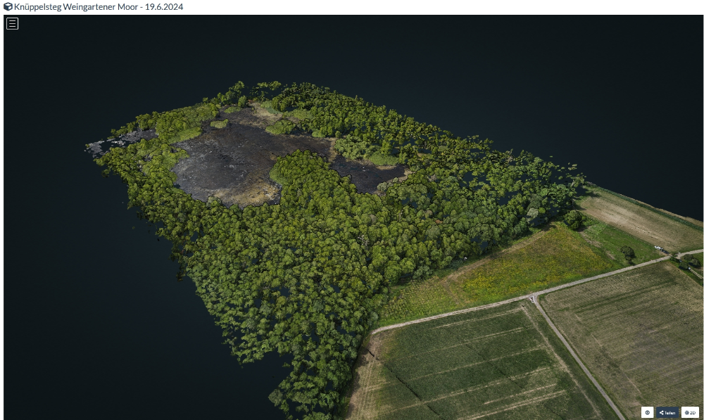Select the road junction between the fields
Viewport: 704px width, 420px height.
pos(533,298)
